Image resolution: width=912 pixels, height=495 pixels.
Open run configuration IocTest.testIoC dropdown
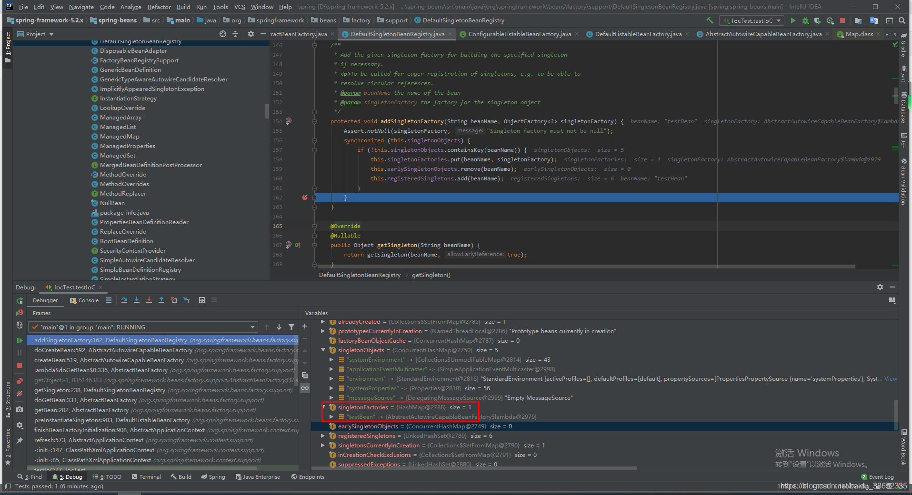click(x=752, y=20)
